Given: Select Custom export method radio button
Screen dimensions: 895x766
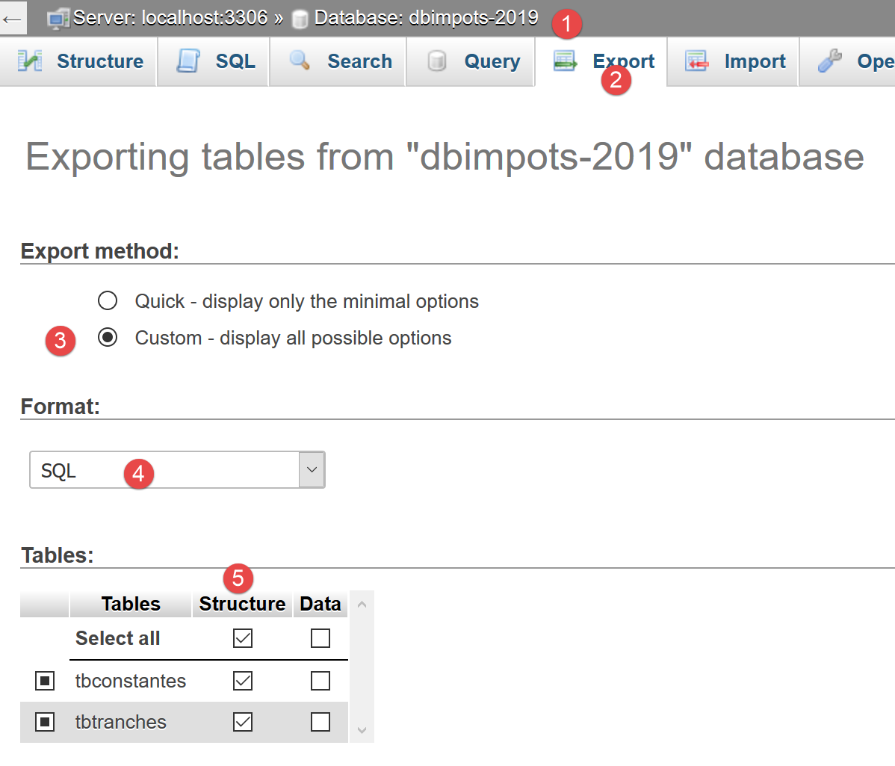Looking at the screenshot, I should click(108, 338).
